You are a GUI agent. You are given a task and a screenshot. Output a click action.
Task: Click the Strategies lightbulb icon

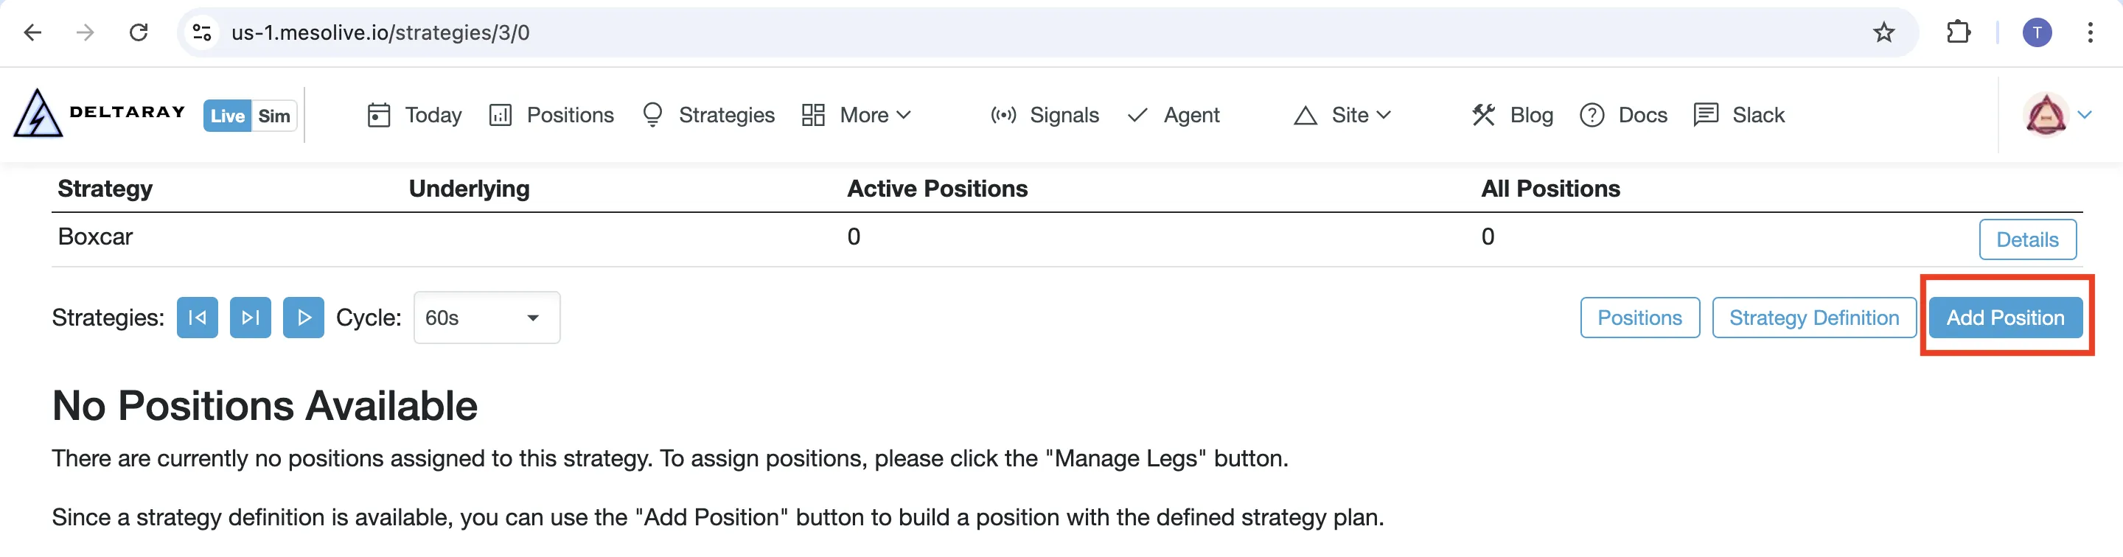click(x=652, y=116)
